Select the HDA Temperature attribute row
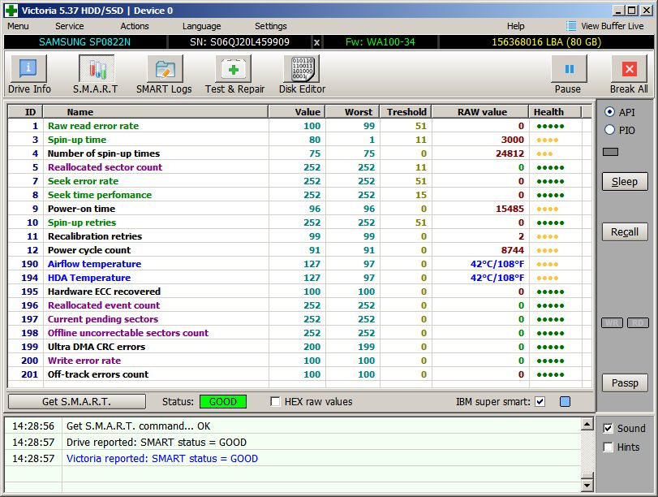 pyautogui.click(x=299, y=278)
